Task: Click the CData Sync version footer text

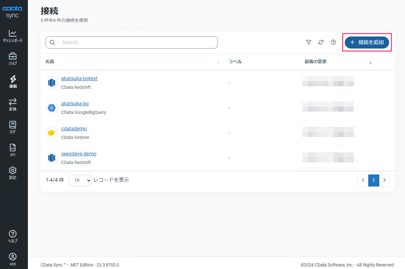Action: click(80, 265)
